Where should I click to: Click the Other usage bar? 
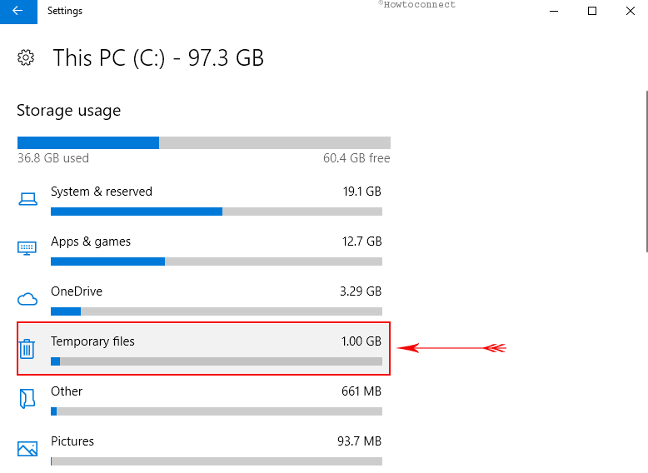pos(217,411)
